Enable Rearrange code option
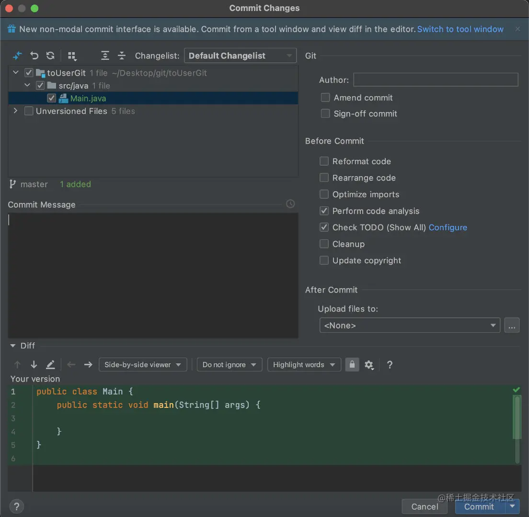Screen dimensions: 529x517 coord(324,178)
